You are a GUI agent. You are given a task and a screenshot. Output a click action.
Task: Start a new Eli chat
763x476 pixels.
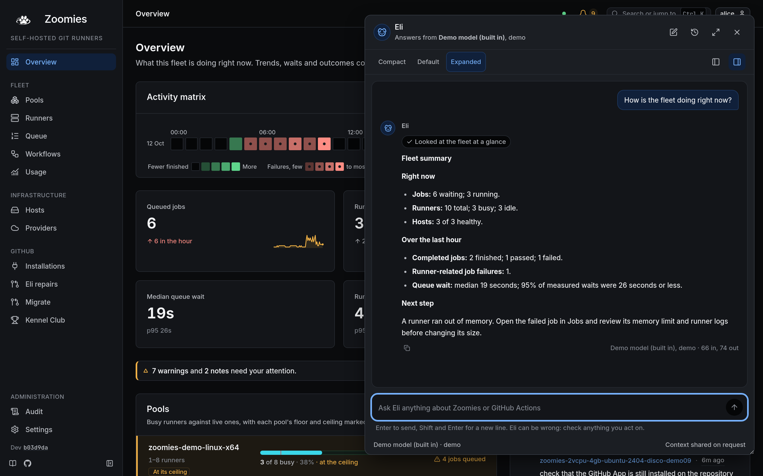click(x=673, y=32)
